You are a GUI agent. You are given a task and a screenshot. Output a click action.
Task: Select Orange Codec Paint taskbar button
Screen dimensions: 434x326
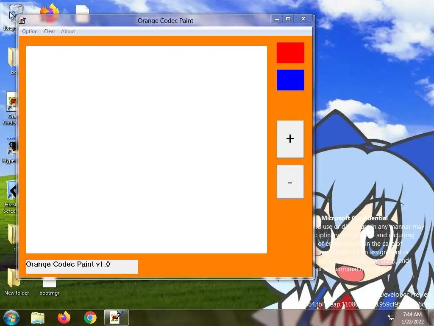point(117,318)
